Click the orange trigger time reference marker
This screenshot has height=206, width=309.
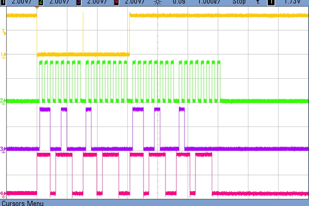(37, 7)
